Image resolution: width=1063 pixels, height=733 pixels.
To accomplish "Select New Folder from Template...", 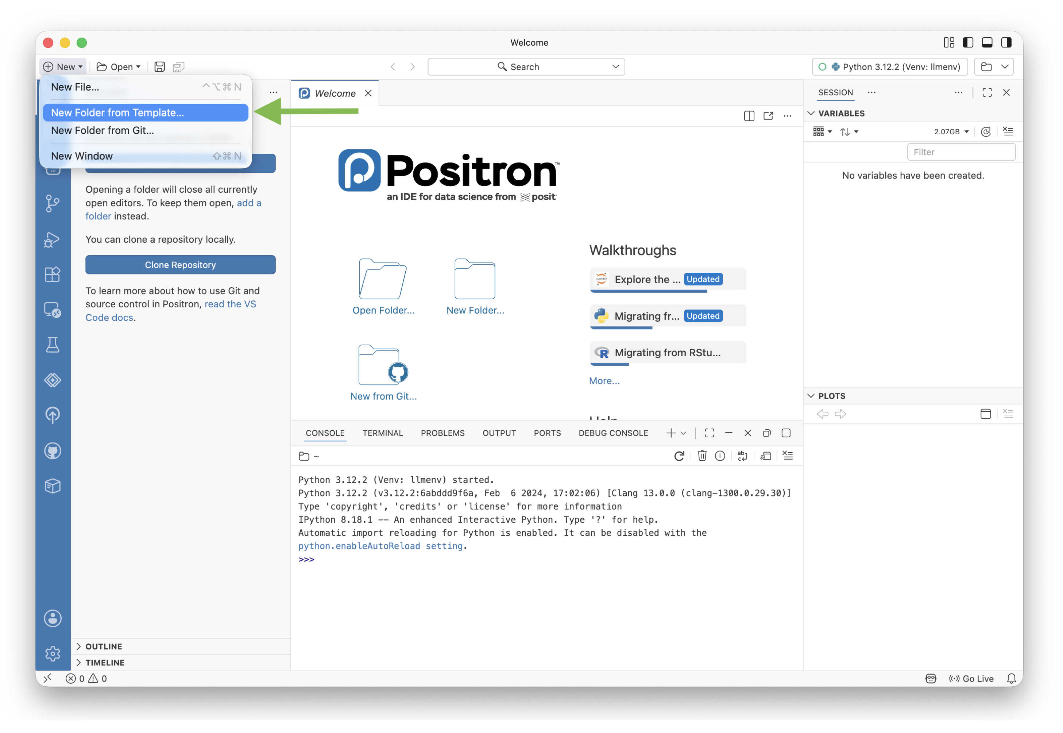I will 146,112.
